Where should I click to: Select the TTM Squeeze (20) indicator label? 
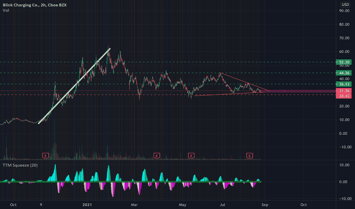pyautogui.click(x=20, y=165)
